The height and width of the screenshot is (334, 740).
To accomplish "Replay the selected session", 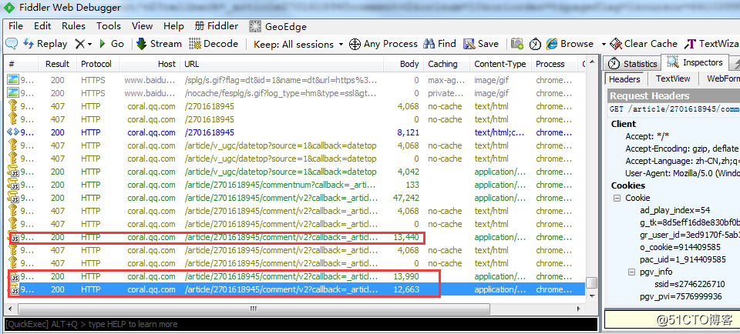I will pyautogui.click(x=45, y=44).
